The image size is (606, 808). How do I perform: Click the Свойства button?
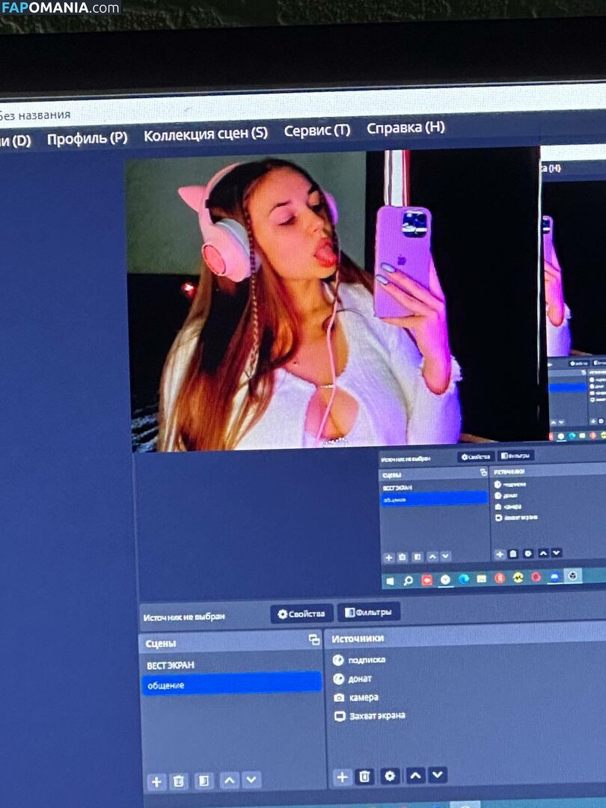pyautogui.click(x=302, y=613)
